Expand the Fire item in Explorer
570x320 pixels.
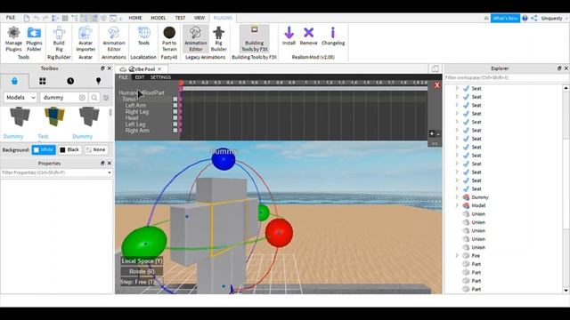click(457, 255)
